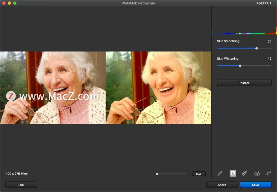The height and width of the screenshot is (192, 277).
Task: Click the zoom slider handle beside B/A
Action: 157,174
